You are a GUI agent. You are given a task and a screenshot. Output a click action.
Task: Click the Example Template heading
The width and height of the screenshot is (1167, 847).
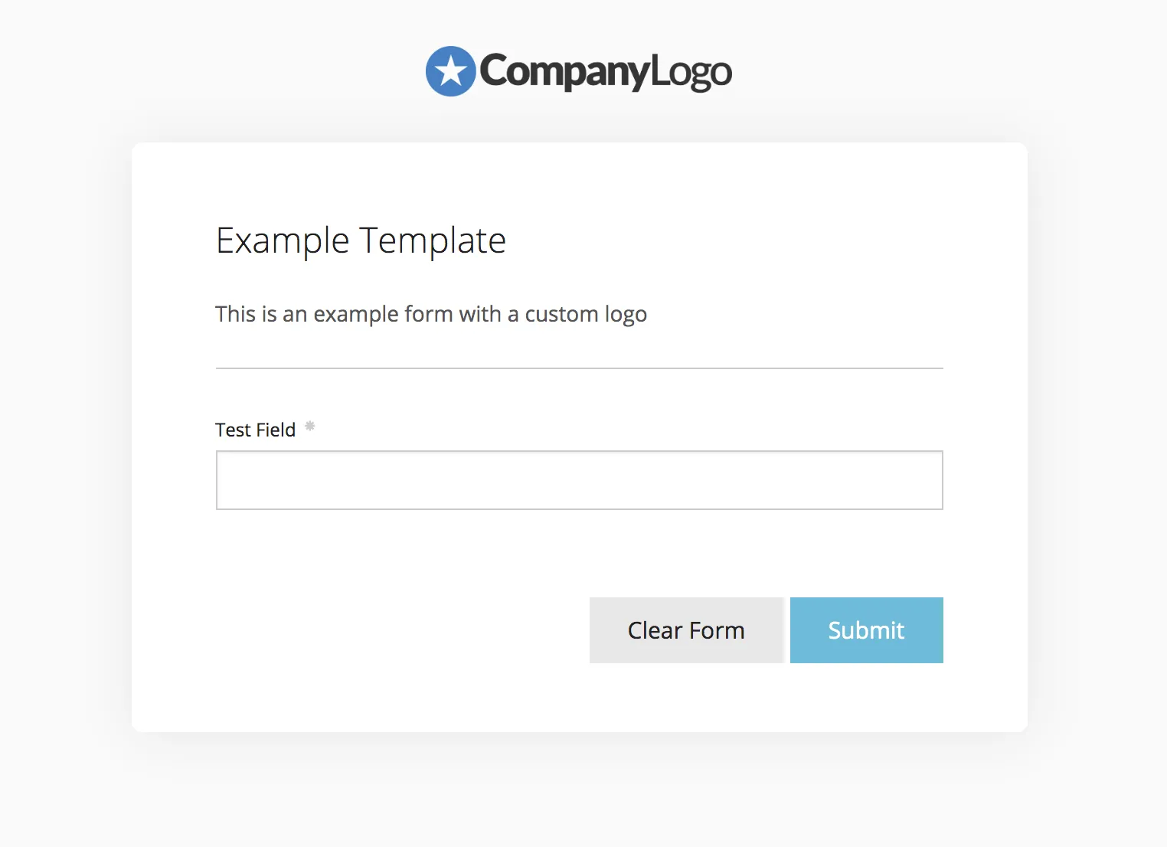(361, 240)
